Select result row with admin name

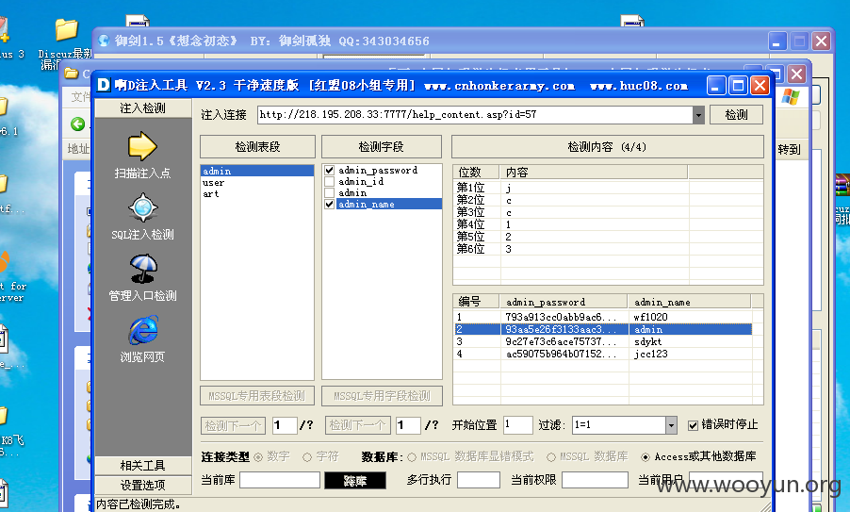tap(603, 329)
